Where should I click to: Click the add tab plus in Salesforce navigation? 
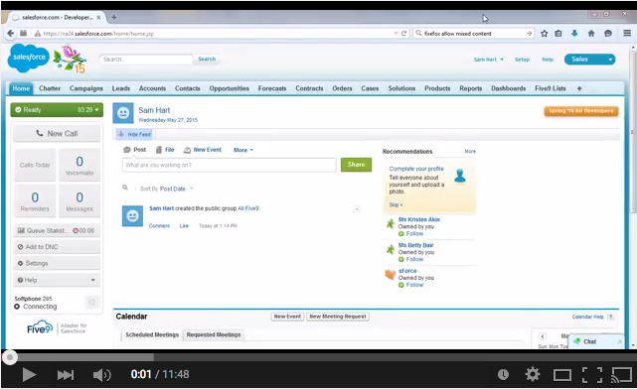[579, 88]
